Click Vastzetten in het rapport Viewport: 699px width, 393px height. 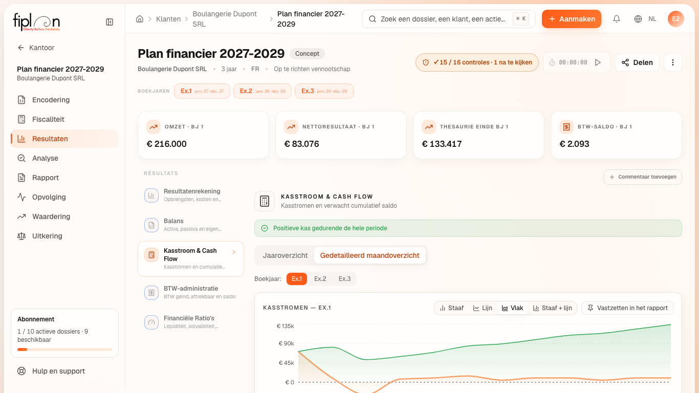627,308
